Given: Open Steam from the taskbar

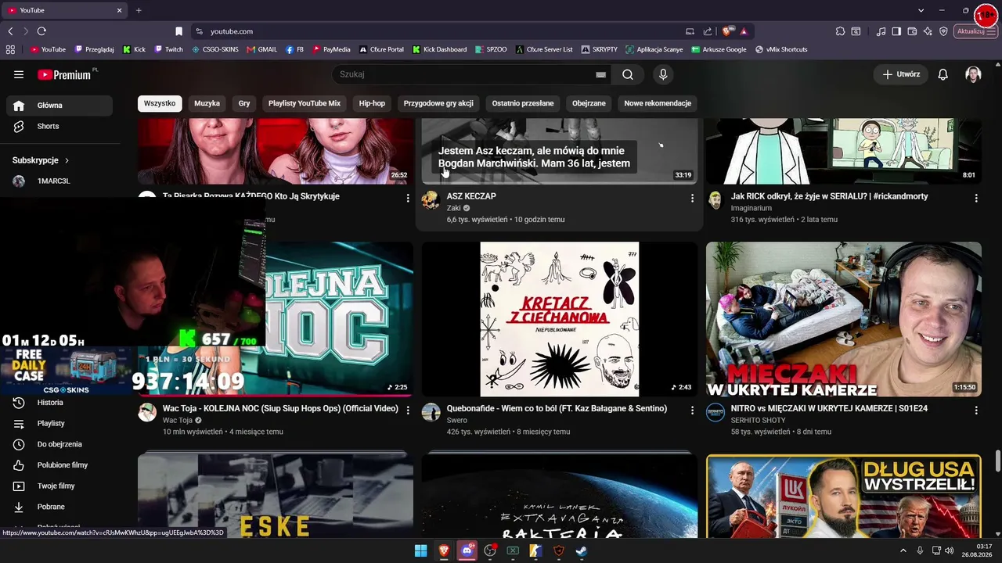Looking at the screenshot, I should (582, 550).
